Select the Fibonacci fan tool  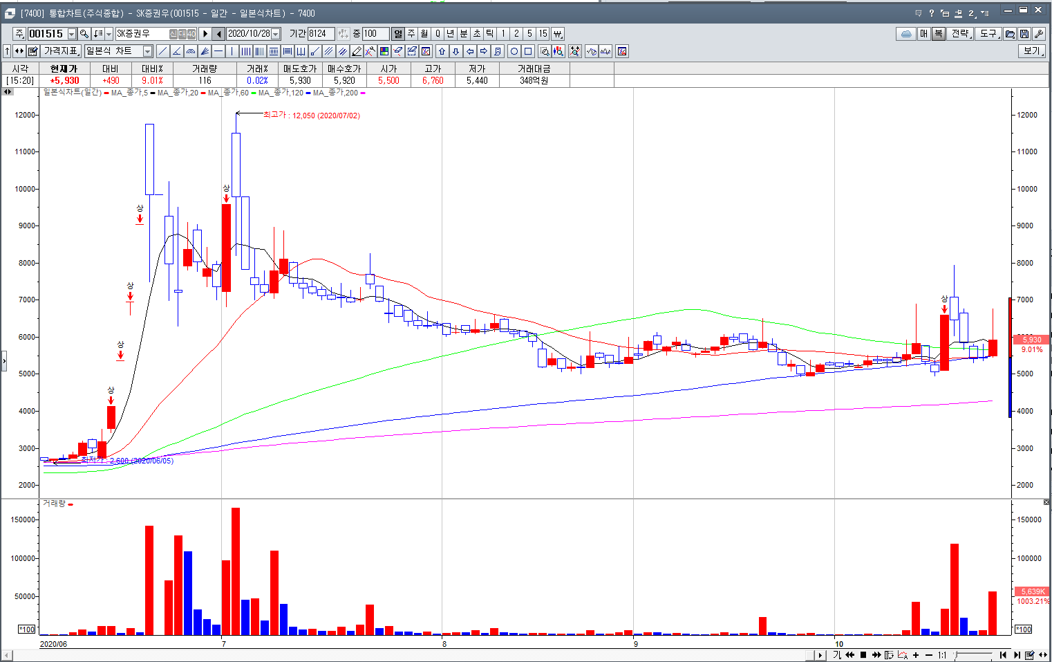(x=204, y=51)
